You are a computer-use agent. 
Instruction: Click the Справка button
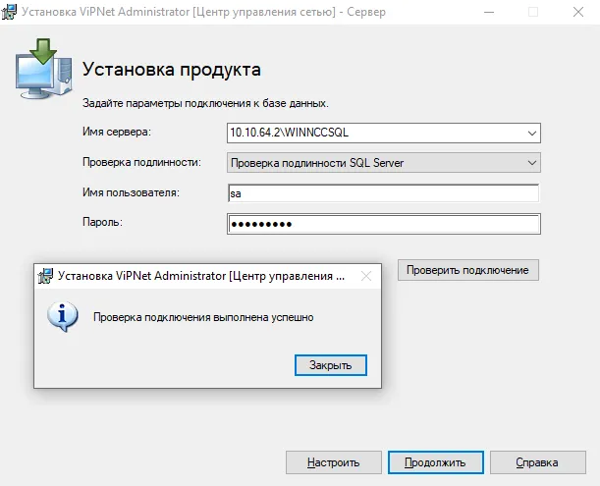[537, 462]
